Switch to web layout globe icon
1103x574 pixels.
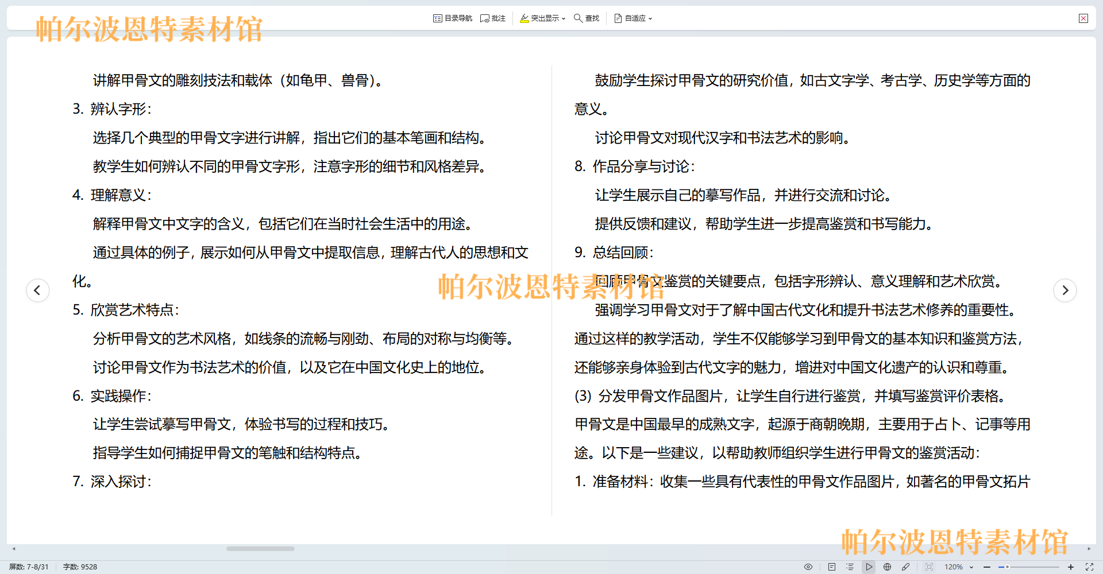point(887,567)
